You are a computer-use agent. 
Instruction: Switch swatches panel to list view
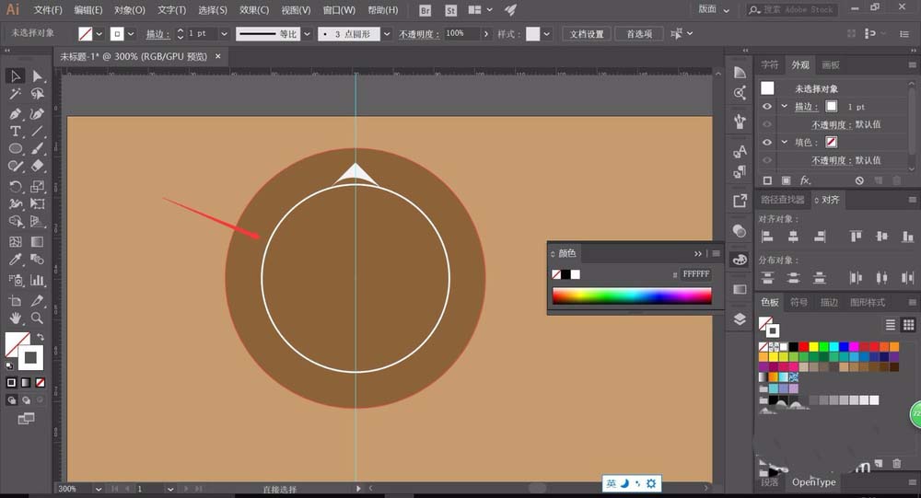pos(891,324)
